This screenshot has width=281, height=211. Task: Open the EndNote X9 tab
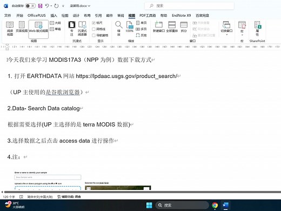181,16
